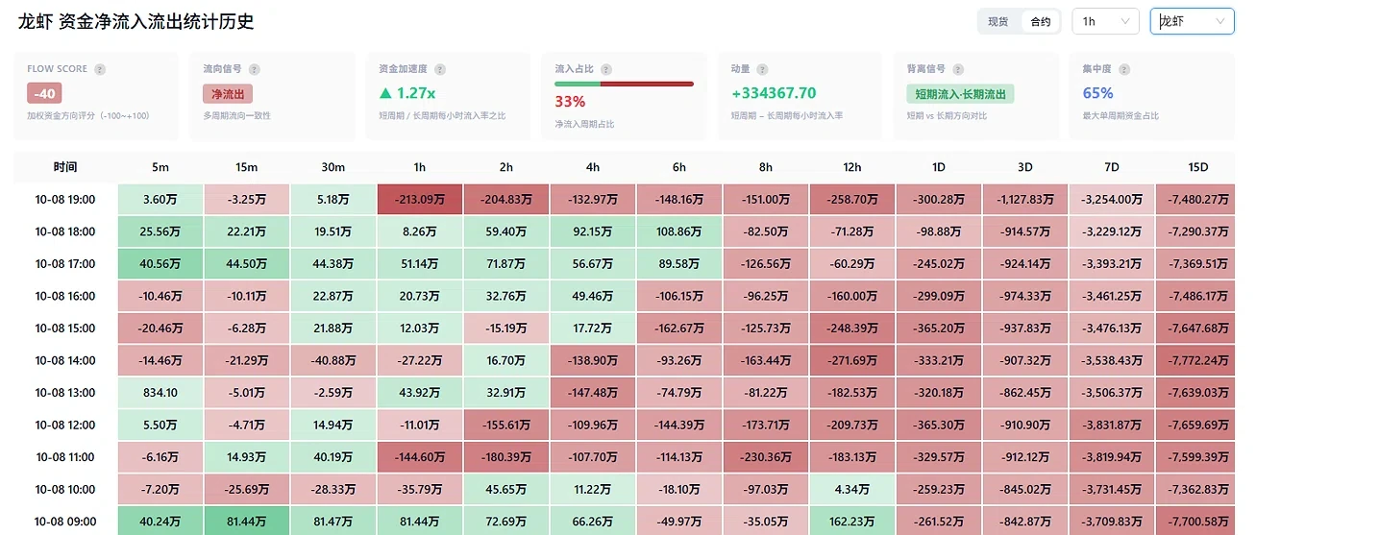Click the 15D column header
The width and height of the screenshot is (1379, 535).
pyautogui.click(x=1197, y=167)
